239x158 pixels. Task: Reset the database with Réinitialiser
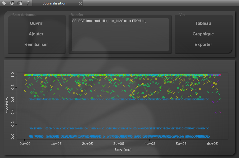coord(36,44)
